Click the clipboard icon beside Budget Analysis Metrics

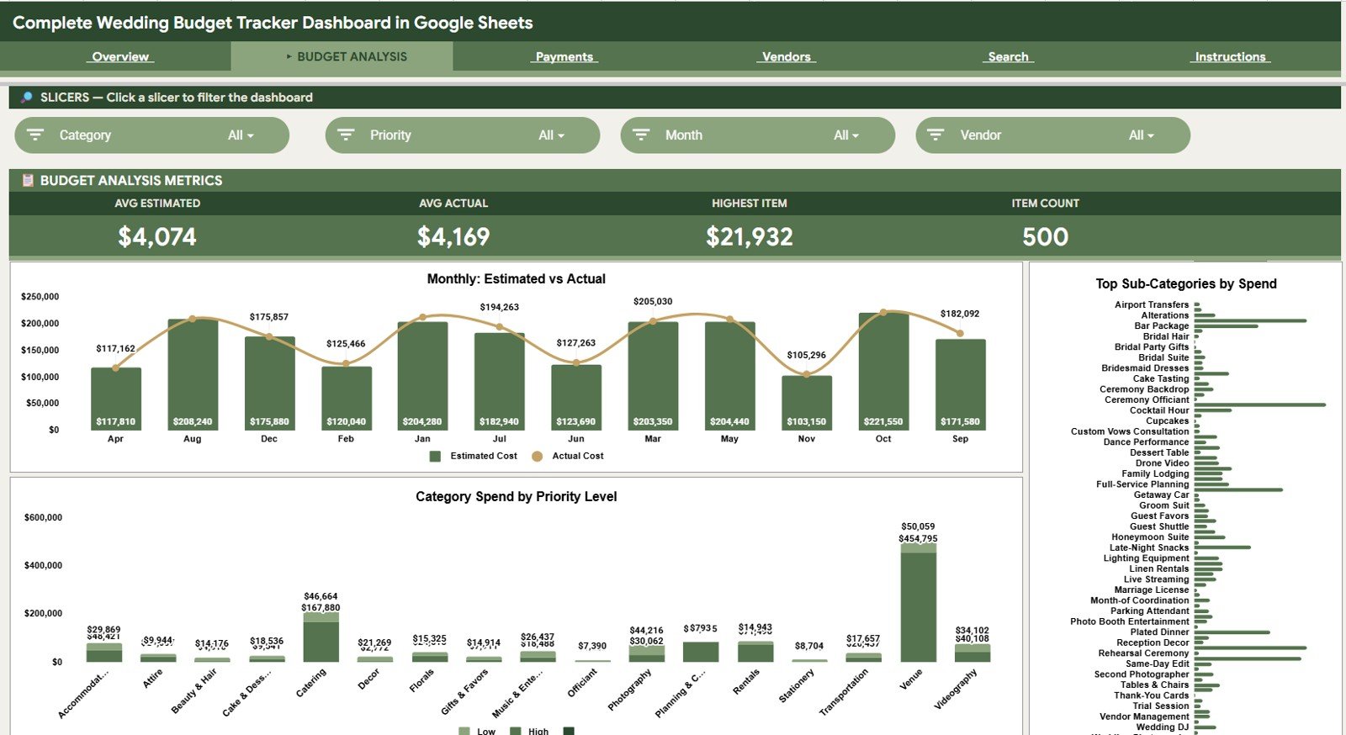pos(28,180)
